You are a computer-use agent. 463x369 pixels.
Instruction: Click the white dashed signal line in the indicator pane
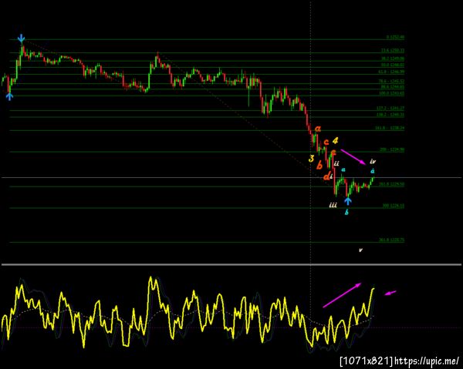(189, 314)
